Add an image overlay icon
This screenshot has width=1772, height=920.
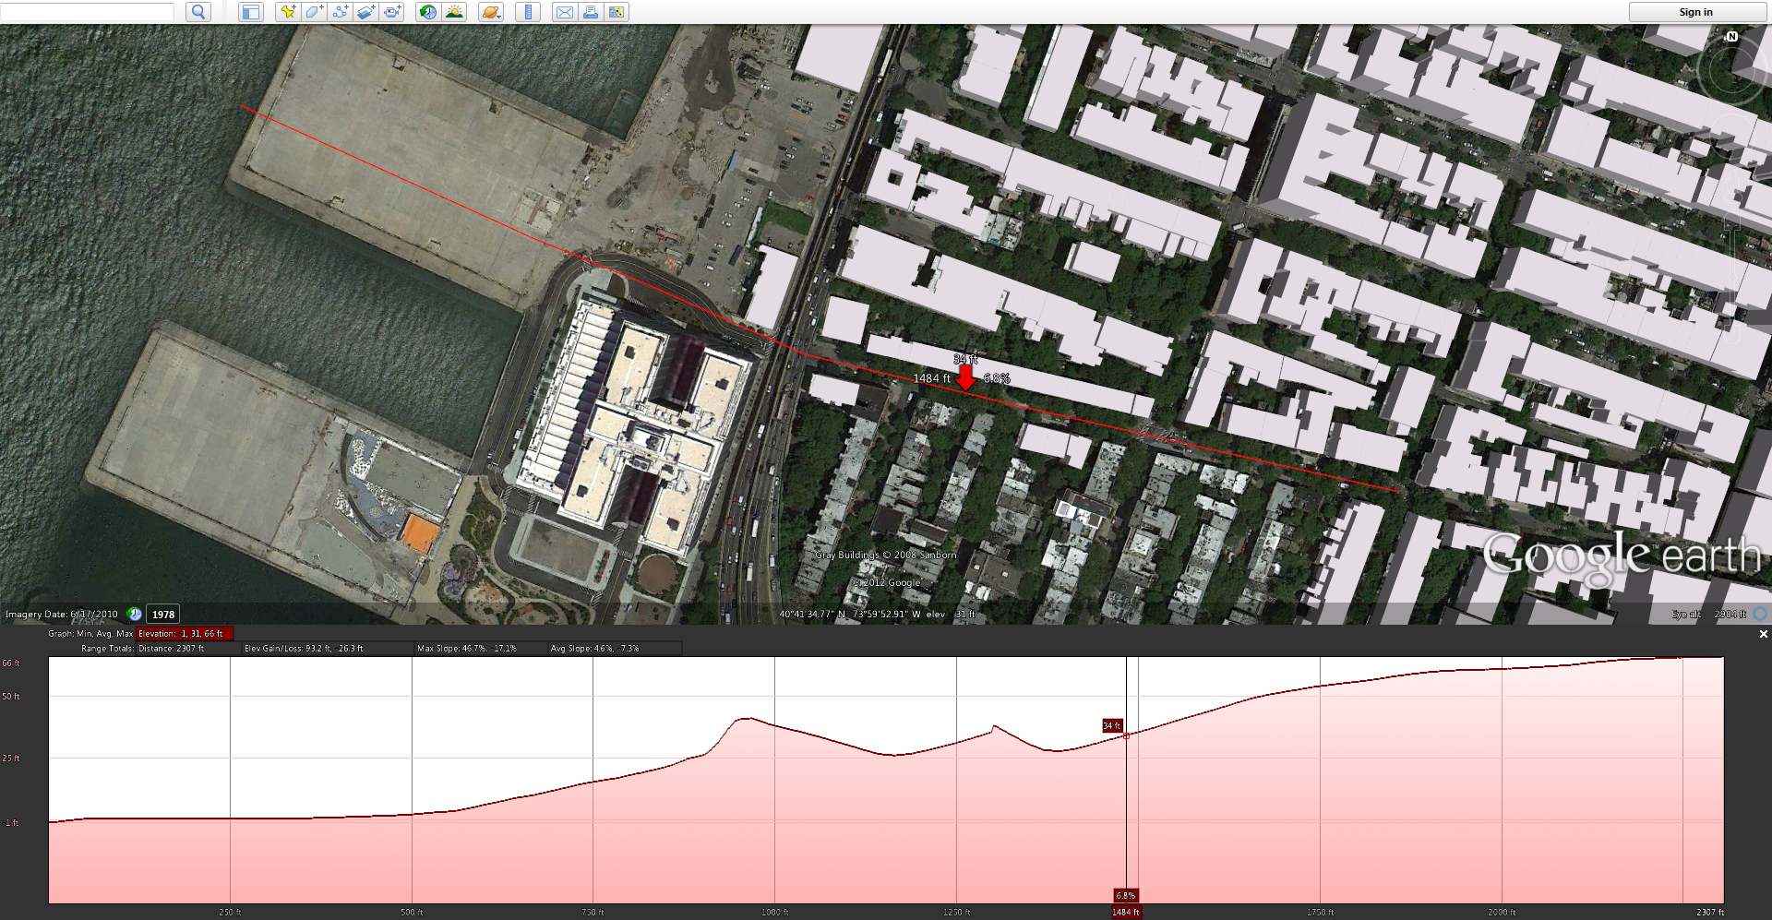pyautogui.click(x=366, y=12)
